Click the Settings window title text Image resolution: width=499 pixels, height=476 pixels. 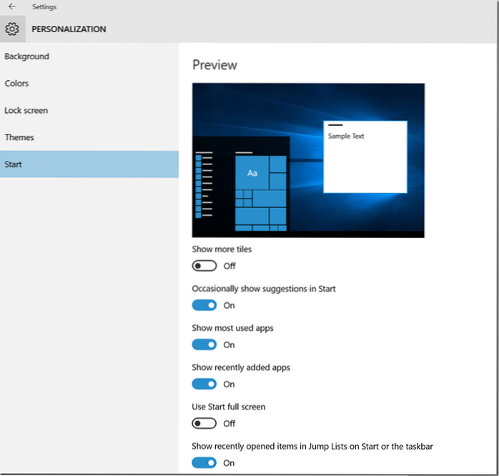[x=44, y=6]
